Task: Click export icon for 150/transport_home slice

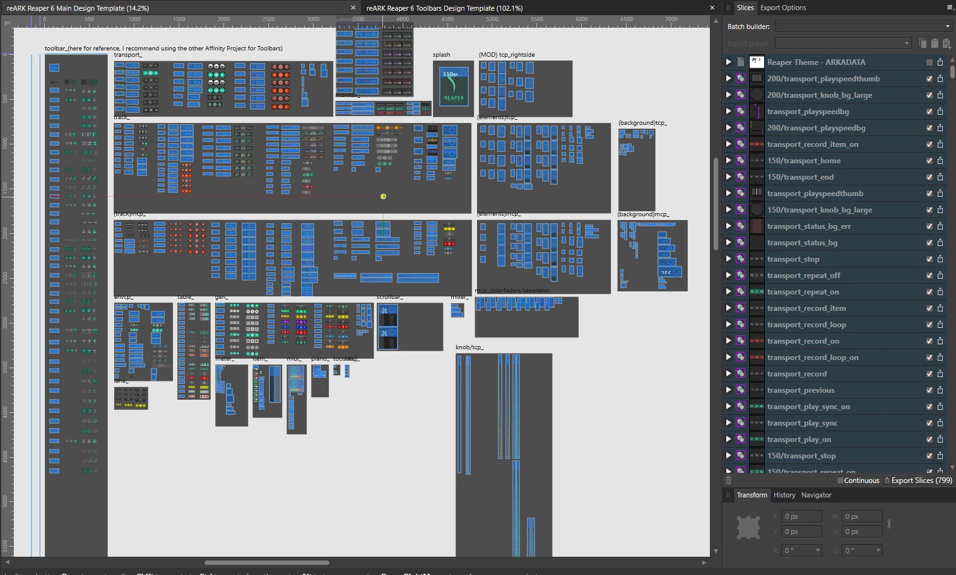Action: coord(940,160)
